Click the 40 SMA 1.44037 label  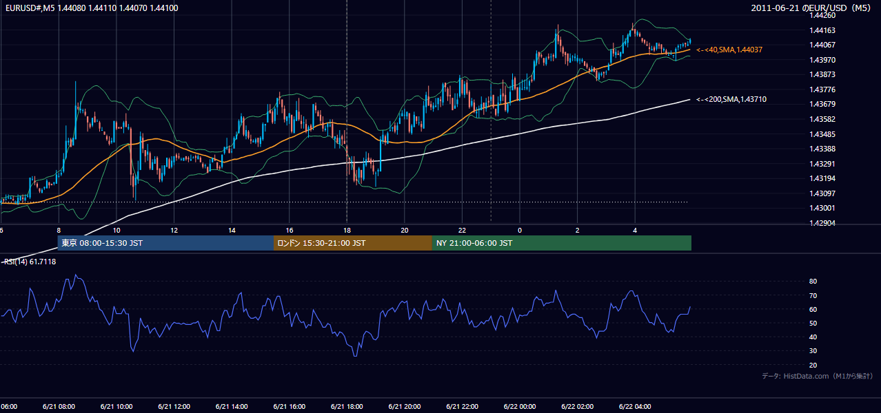(x=729, y=50)
